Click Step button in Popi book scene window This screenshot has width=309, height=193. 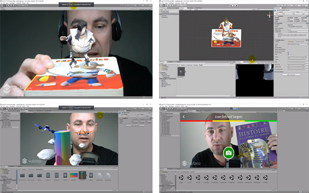pos(236,5)
